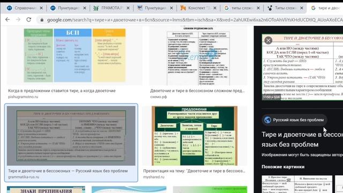The height and width of the screenshot is (193, 343).
Task: Close the 'Типы слож' tab
Action: click(x=302, y=8)
